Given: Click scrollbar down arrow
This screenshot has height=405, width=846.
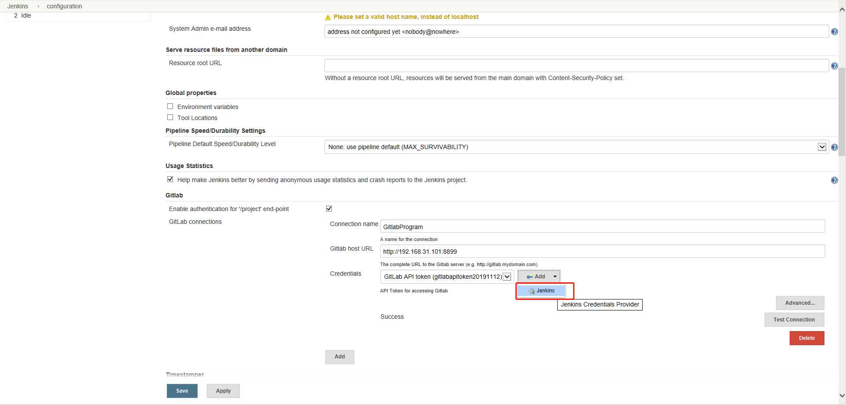Looking at the screenshot, I should [842, 396].
